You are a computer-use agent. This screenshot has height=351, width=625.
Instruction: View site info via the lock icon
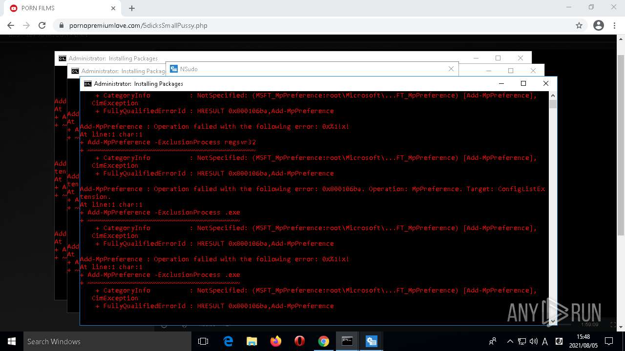pyautogui.click(x=62, y=25)
